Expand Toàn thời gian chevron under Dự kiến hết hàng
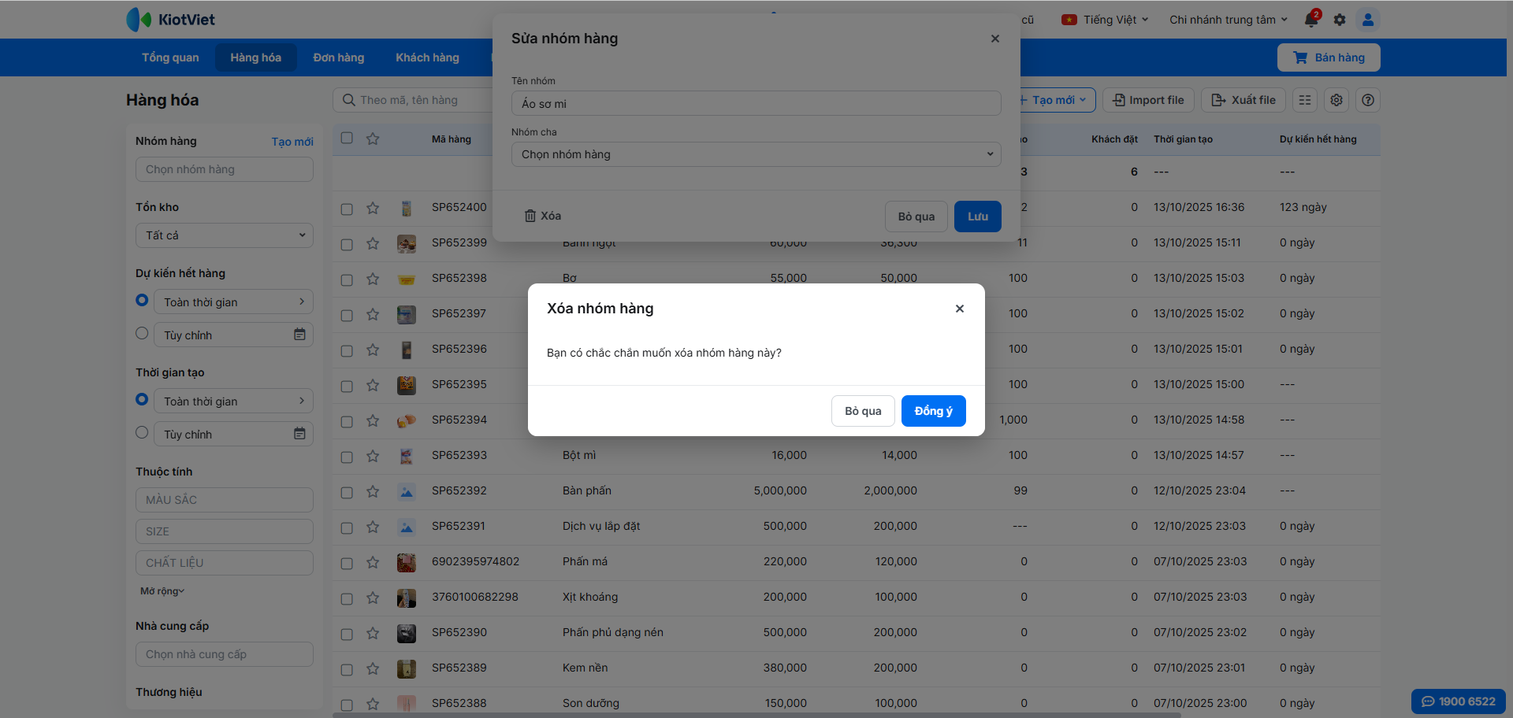This screenshot has height=718, width=1513. (x=302, y=302)
